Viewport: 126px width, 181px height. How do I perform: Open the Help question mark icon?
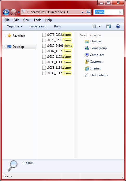pyautogui.click(x=118, y=26)
